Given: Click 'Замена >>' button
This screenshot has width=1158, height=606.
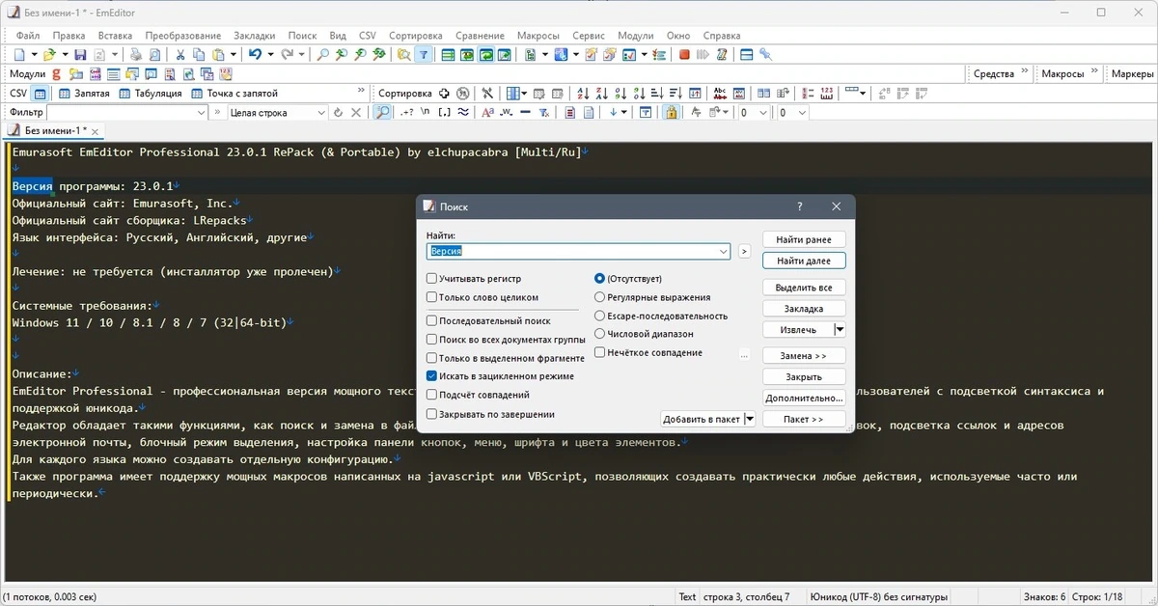Looking at the screenshot, I should tap(804, 356).
